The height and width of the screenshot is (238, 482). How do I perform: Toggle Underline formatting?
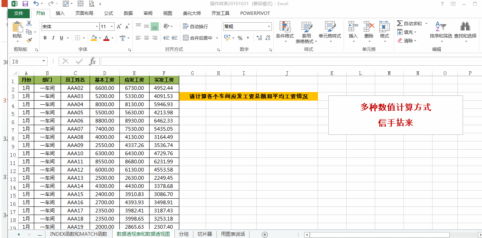[62, 38]
